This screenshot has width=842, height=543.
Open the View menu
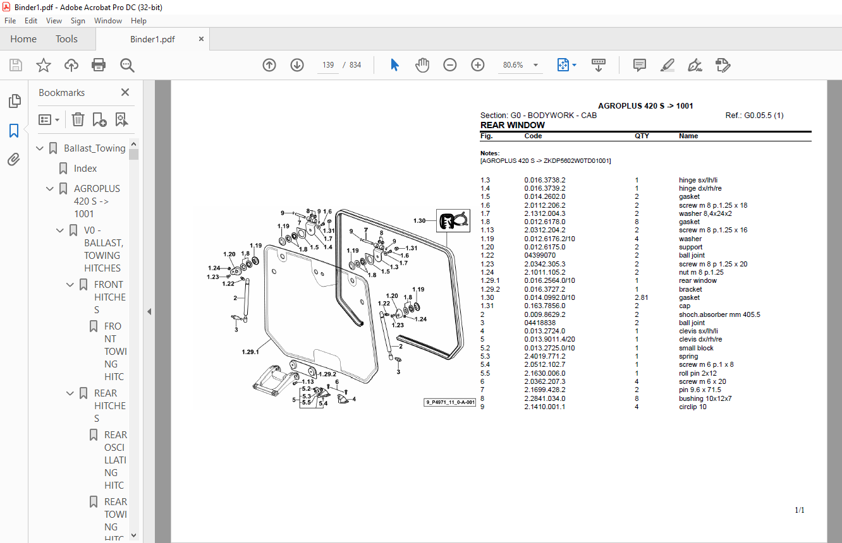point(54,21)
